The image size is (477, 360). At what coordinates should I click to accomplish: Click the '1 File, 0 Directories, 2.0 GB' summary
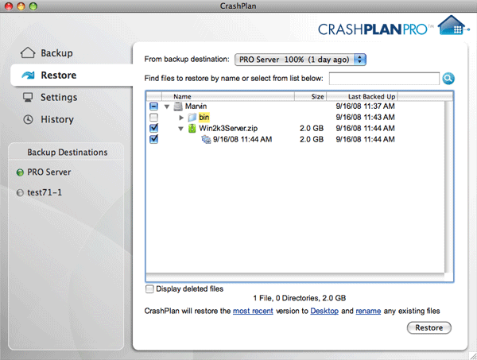[300, 298]
